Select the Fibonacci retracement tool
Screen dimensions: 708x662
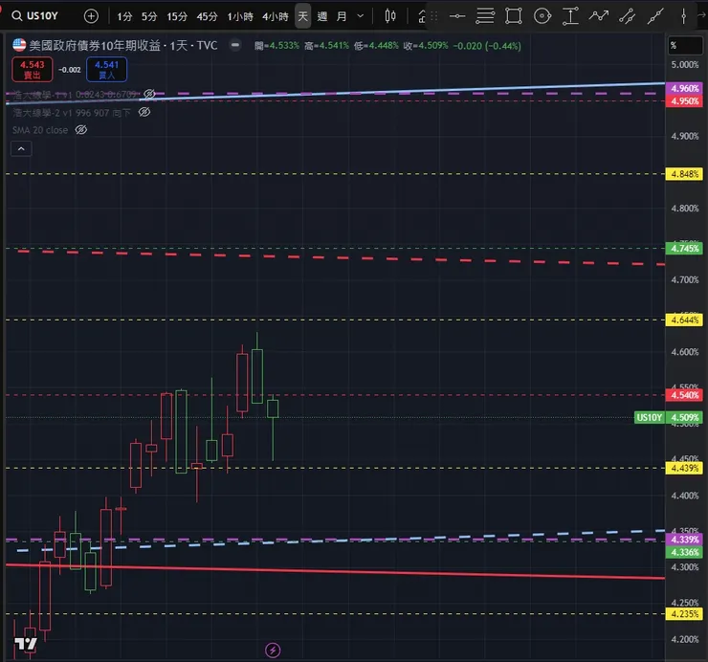[485, 16]
